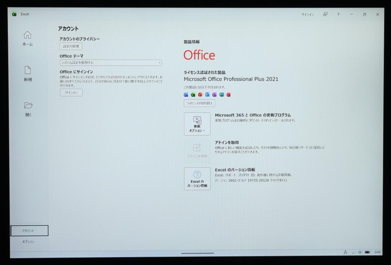Select the オプション item in sidebar
This screenshot has height=265, width=391.
pos(28,241)
